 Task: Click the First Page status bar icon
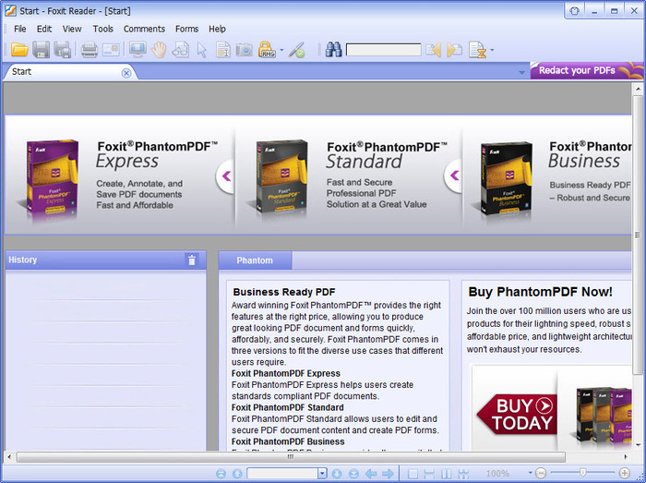(x=221, y=474)
